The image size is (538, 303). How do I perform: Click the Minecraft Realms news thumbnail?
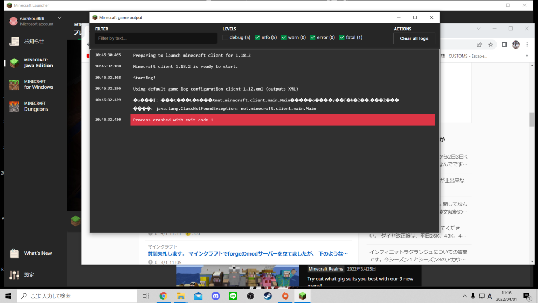click(237, 276)
